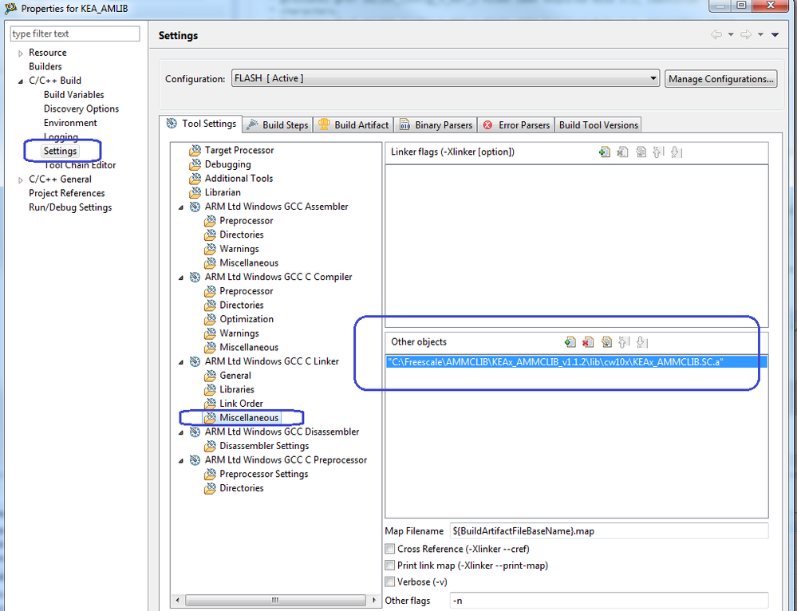The image size is (797, 611).
Task: Collapse ARM Ltd Windows GCC C Linker node
Action: (x=181, y=362)
